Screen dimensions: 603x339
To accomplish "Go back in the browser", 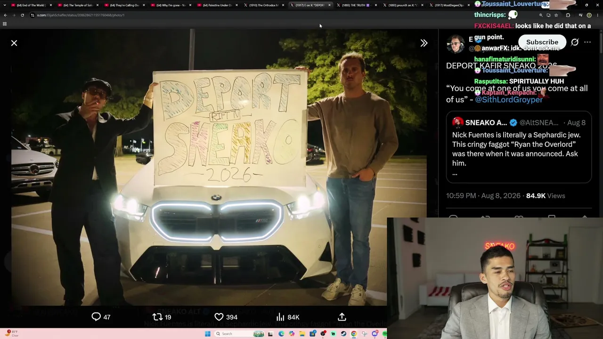I will pos(6,15).
